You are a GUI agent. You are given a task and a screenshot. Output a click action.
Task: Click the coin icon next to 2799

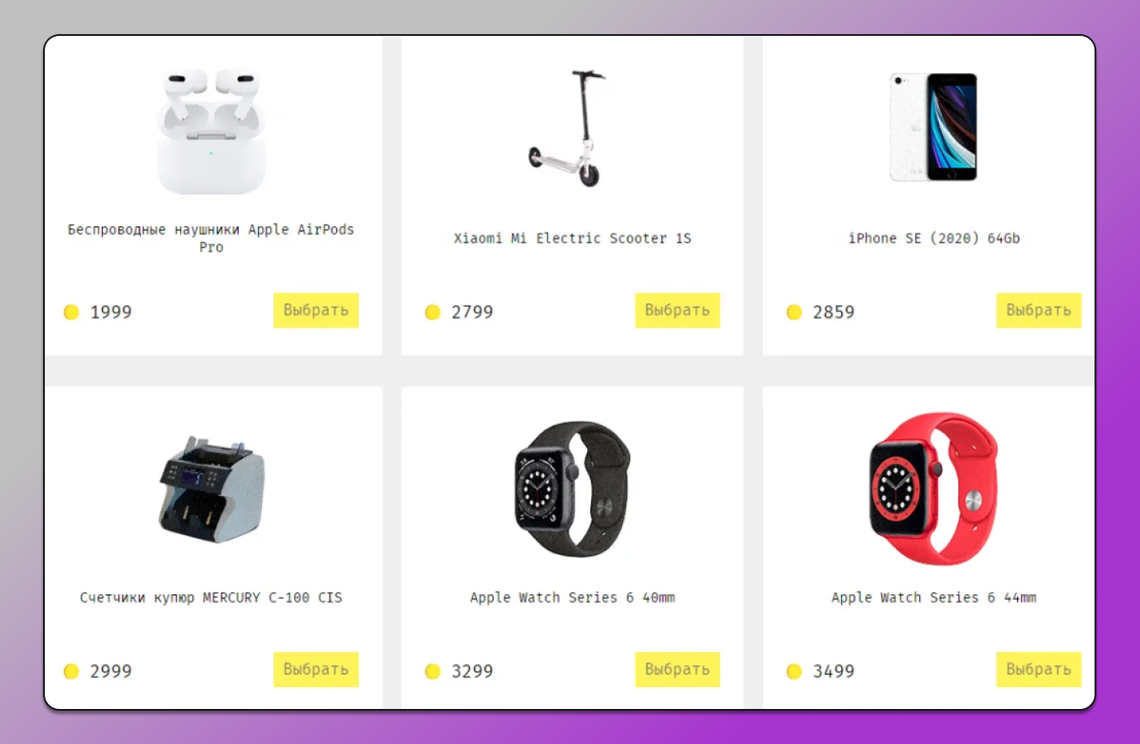432,312
